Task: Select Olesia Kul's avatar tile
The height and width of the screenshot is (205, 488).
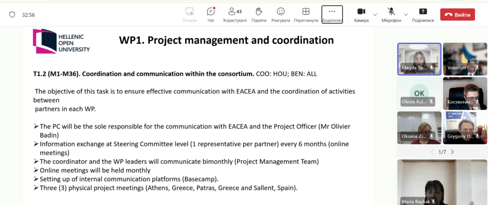Action: coord(419,93)
